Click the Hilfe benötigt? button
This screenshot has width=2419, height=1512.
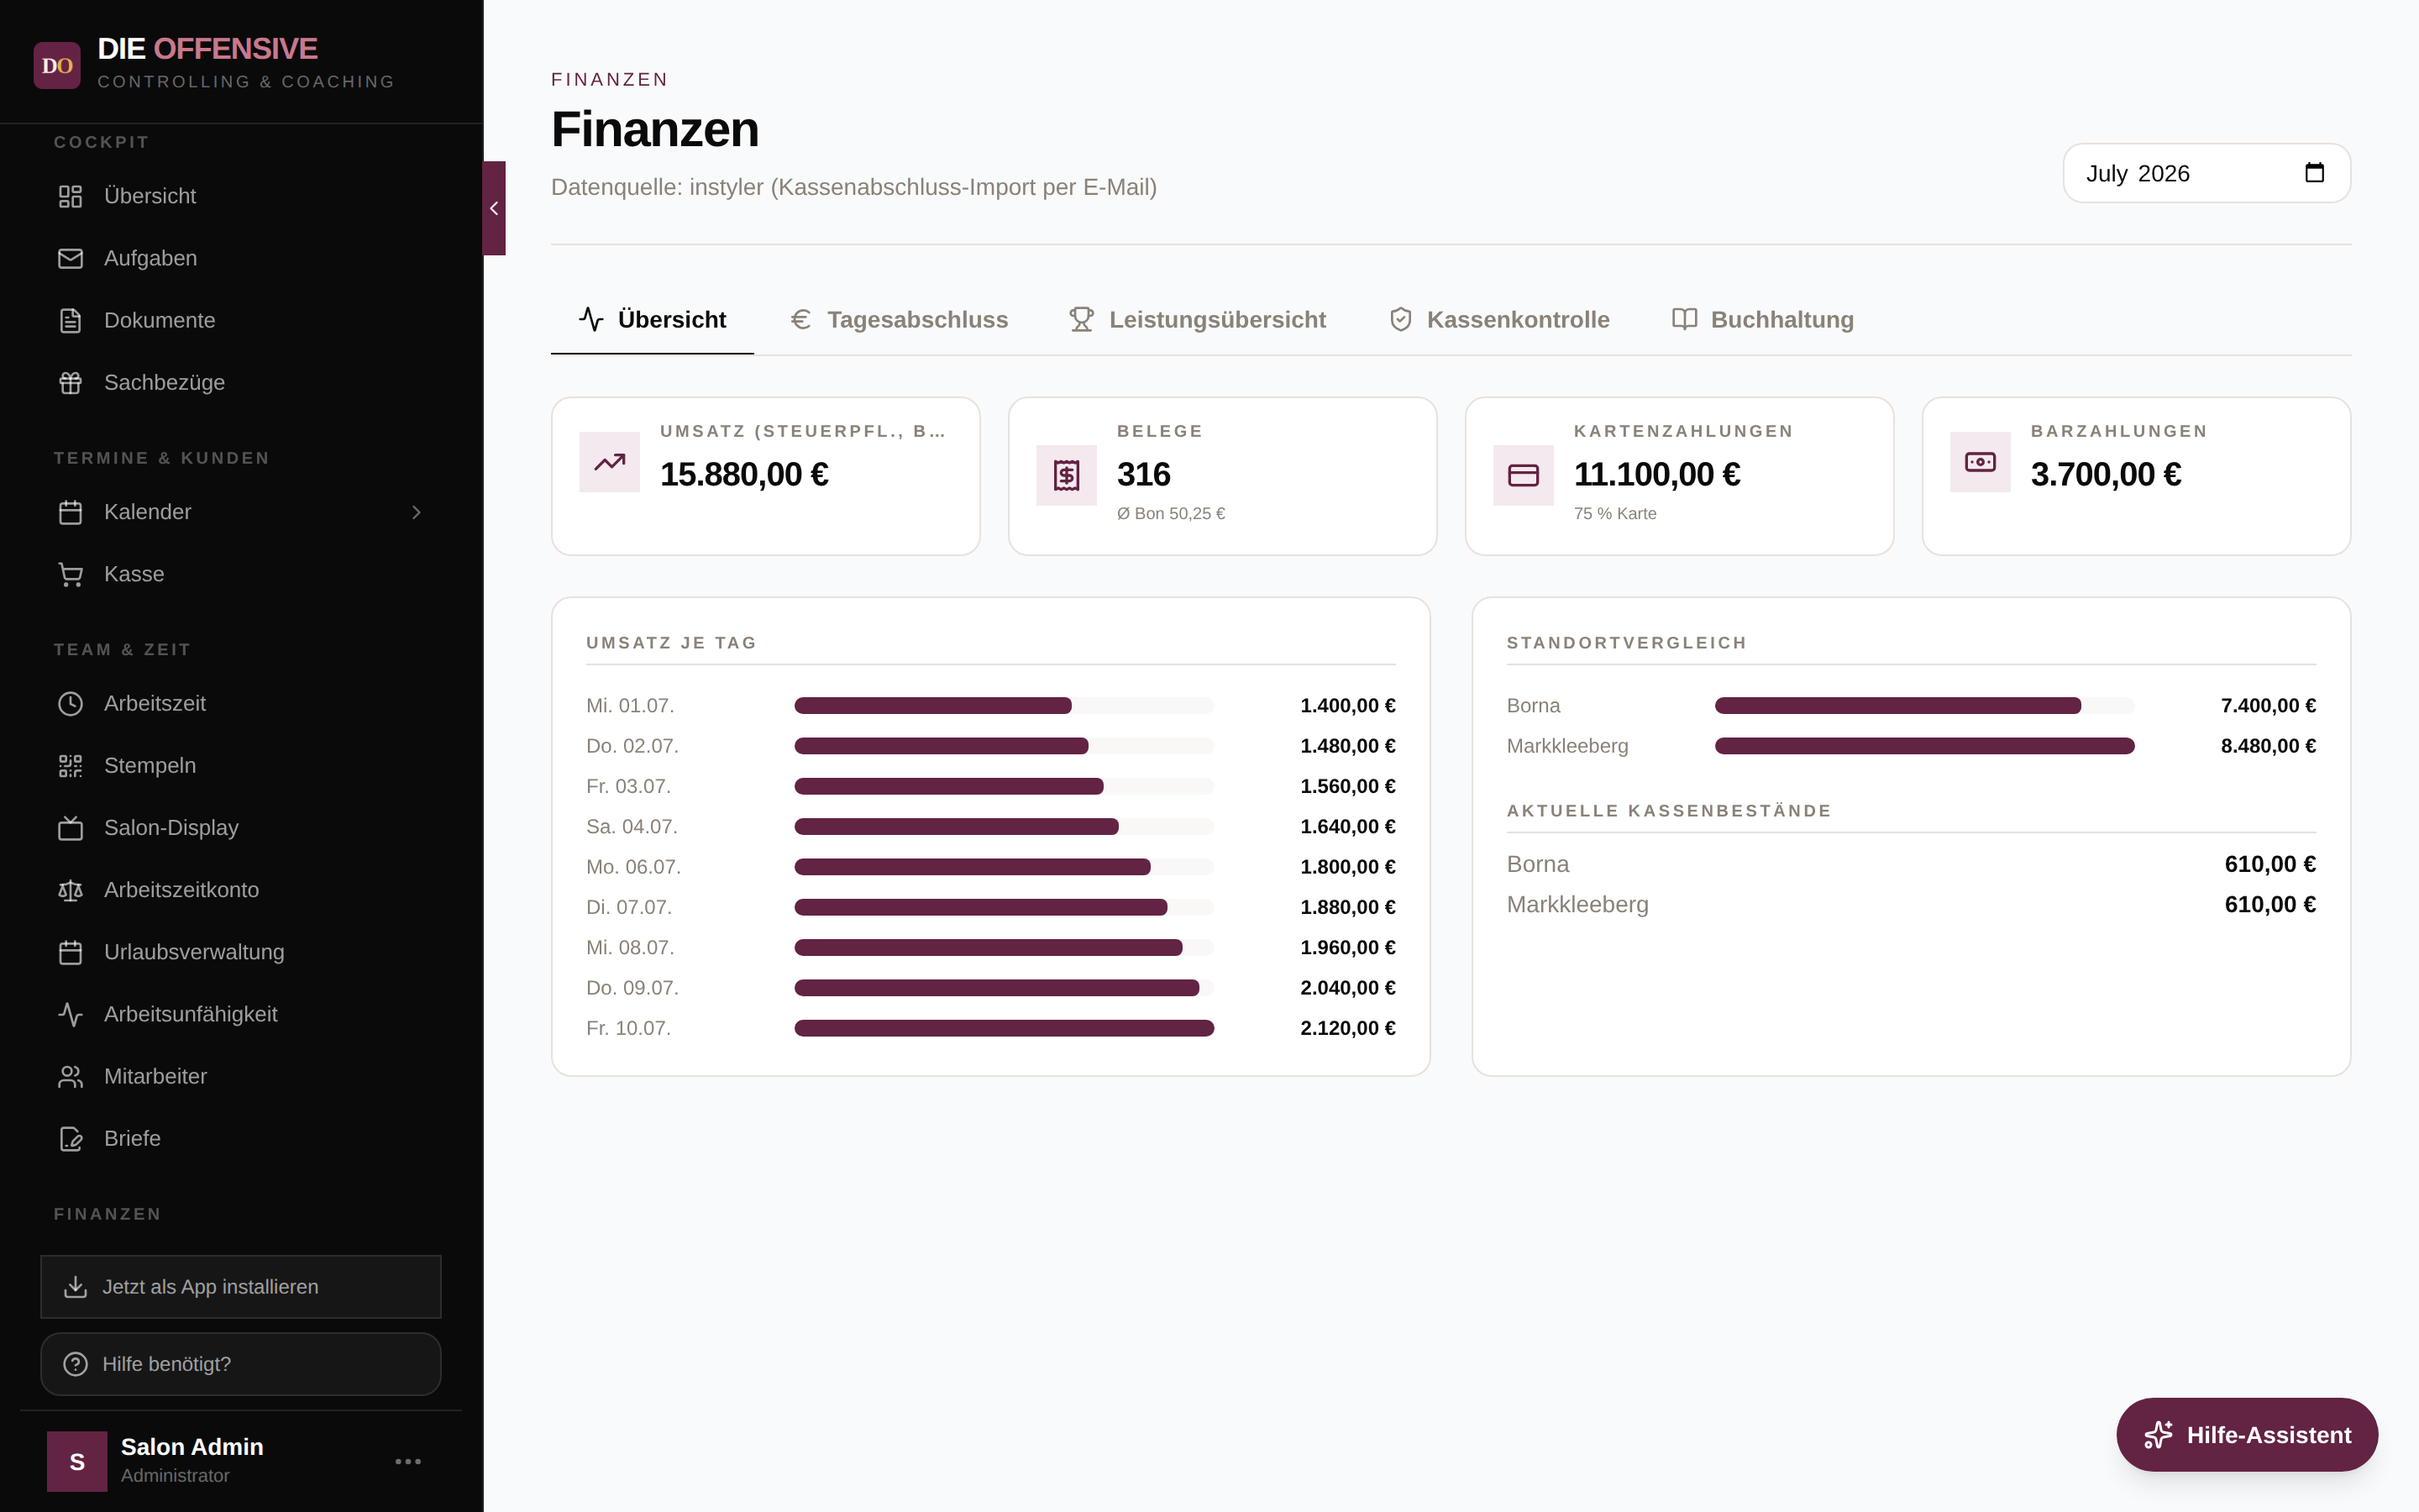tap(241, 1364)
